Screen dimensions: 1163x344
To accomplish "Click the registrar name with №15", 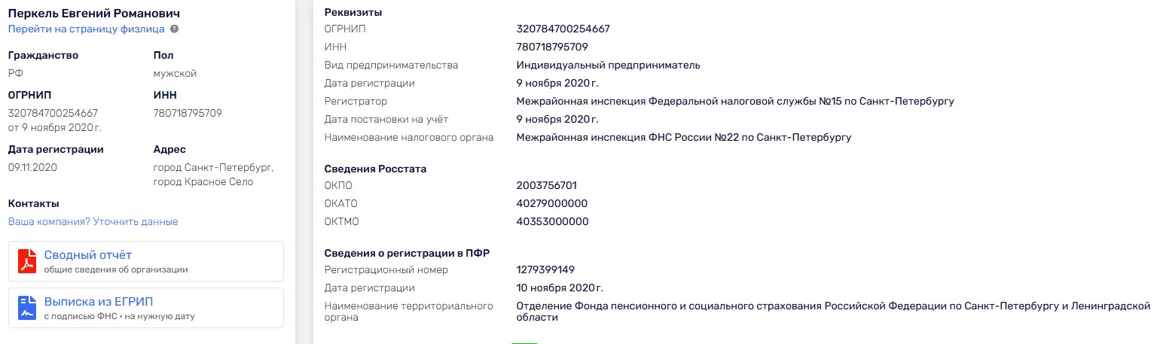I will coord(734,101).
